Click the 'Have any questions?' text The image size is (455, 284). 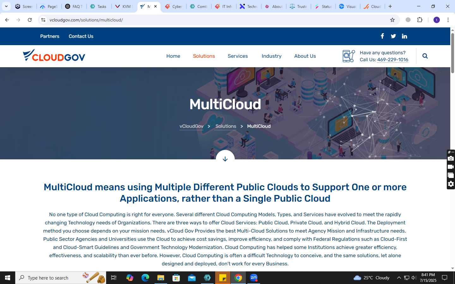pos(383,53)
